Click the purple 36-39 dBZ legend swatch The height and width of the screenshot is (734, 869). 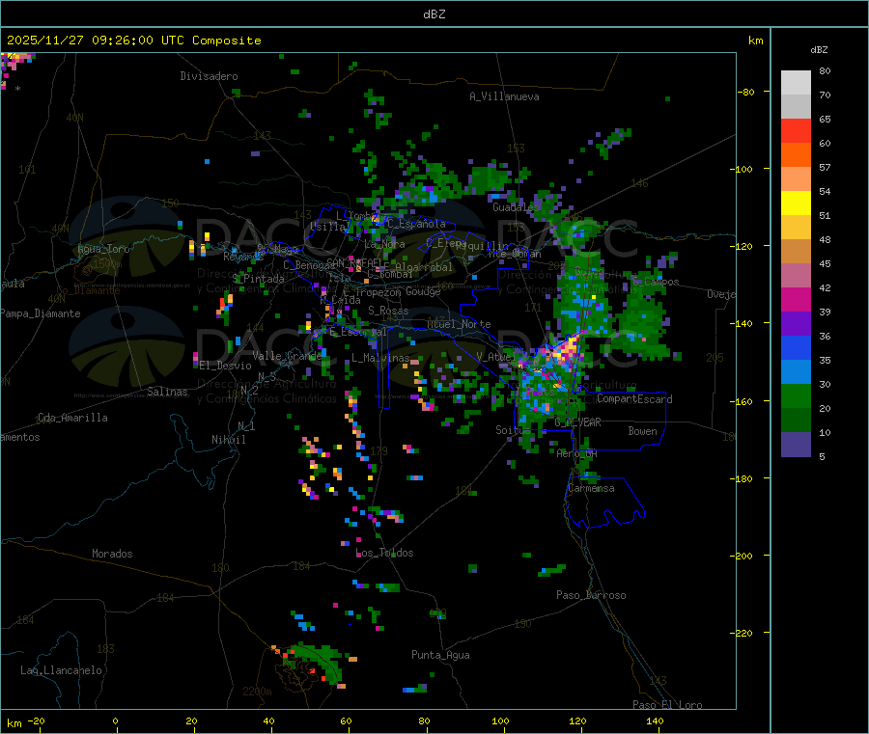(796, 324)
